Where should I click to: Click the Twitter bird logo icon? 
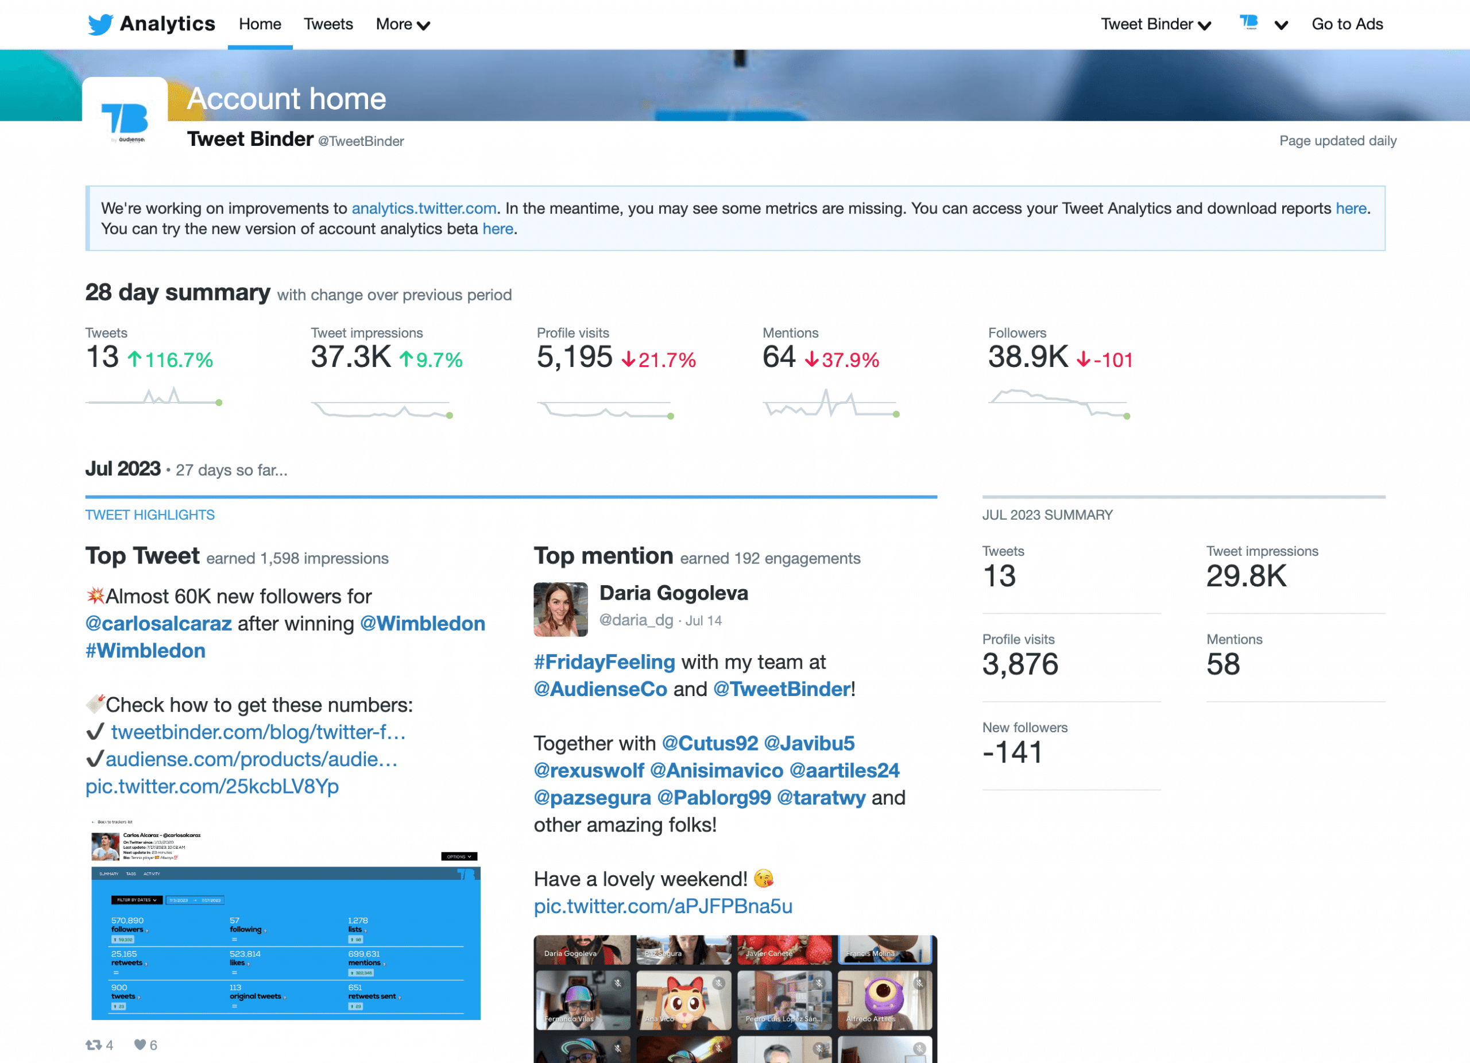pyautogui.click(x=99, y=24)
